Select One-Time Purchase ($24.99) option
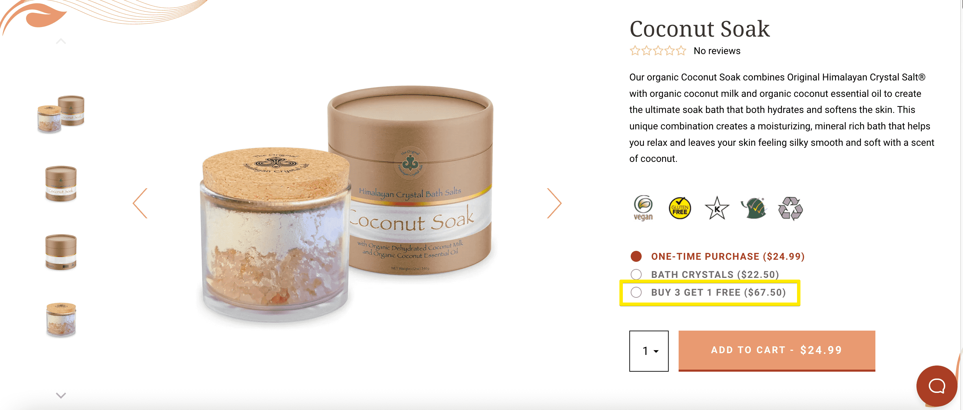The image size is (963, 410). pos(717,256)
